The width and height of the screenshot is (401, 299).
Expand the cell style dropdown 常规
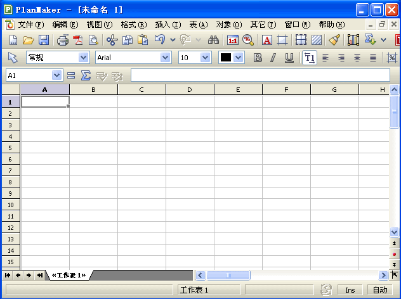pyautogui.click(x=83, y=58)
